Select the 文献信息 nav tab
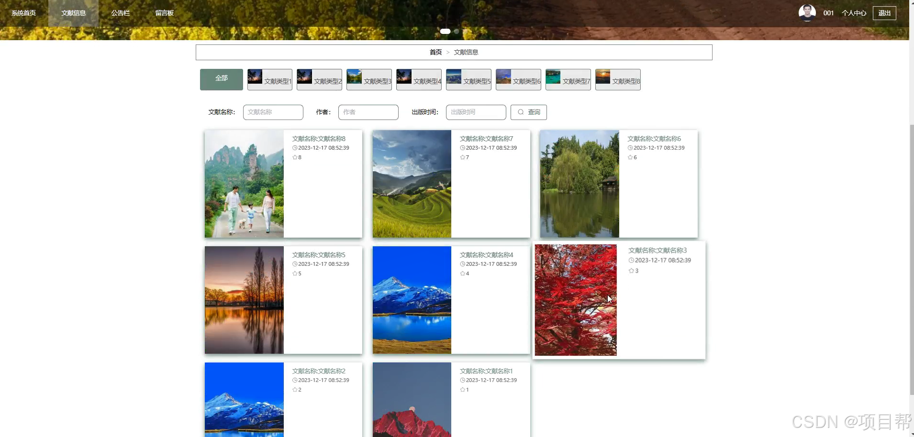This screenshot has width=914, height=437. (x=73, y=13)
